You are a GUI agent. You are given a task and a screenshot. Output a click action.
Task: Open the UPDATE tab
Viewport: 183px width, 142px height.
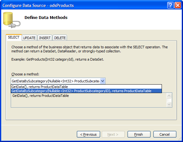[29, 38]
